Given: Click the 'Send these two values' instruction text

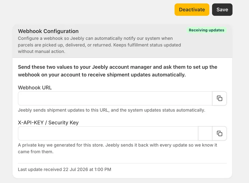Looking at the screenshot, I should click(118, 71).
